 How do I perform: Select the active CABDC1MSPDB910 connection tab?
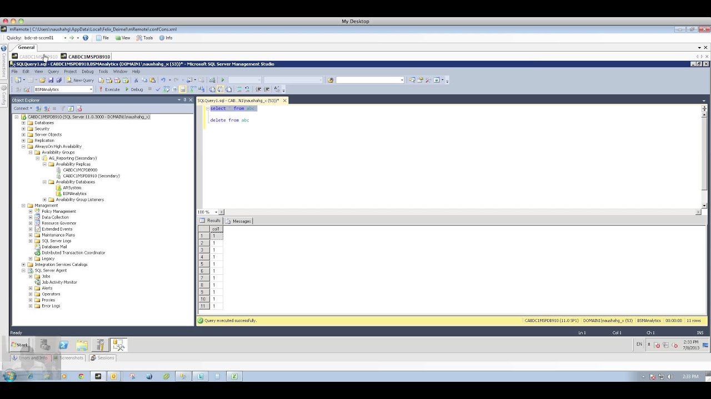[x=86, y=57]
